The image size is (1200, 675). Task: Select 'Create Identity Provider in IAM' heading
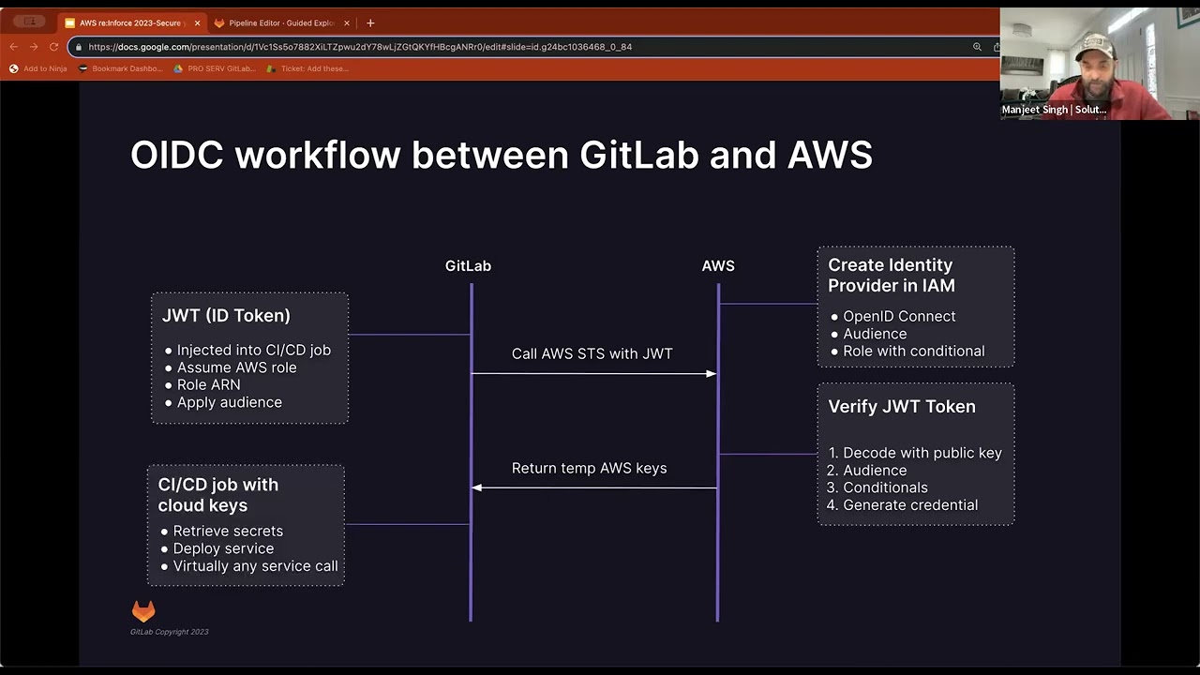click(x=892, y=276)
